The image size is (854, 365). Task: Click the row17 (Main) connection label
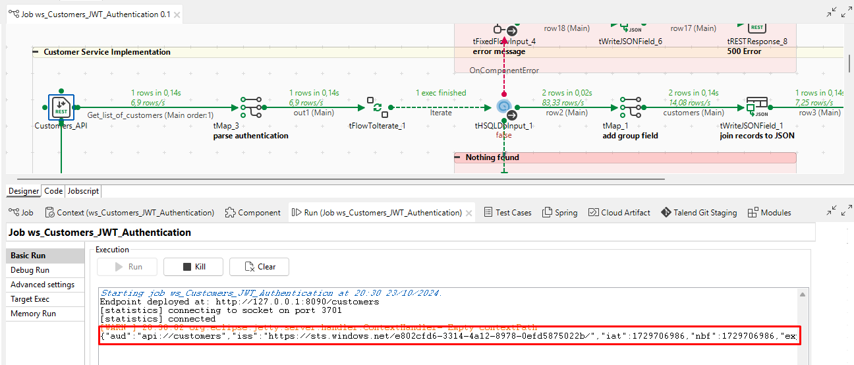click(693, 28)
